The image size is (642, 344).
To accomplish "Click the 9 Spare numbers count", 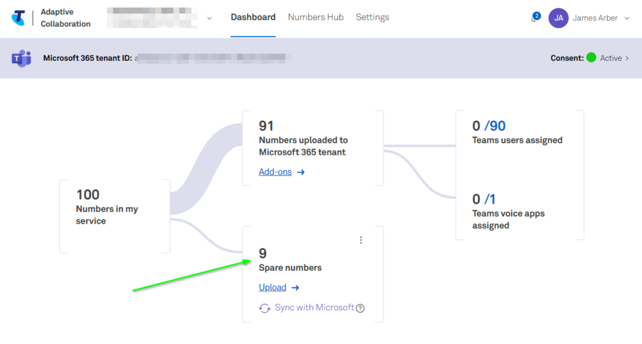I will tap(263, 254).
